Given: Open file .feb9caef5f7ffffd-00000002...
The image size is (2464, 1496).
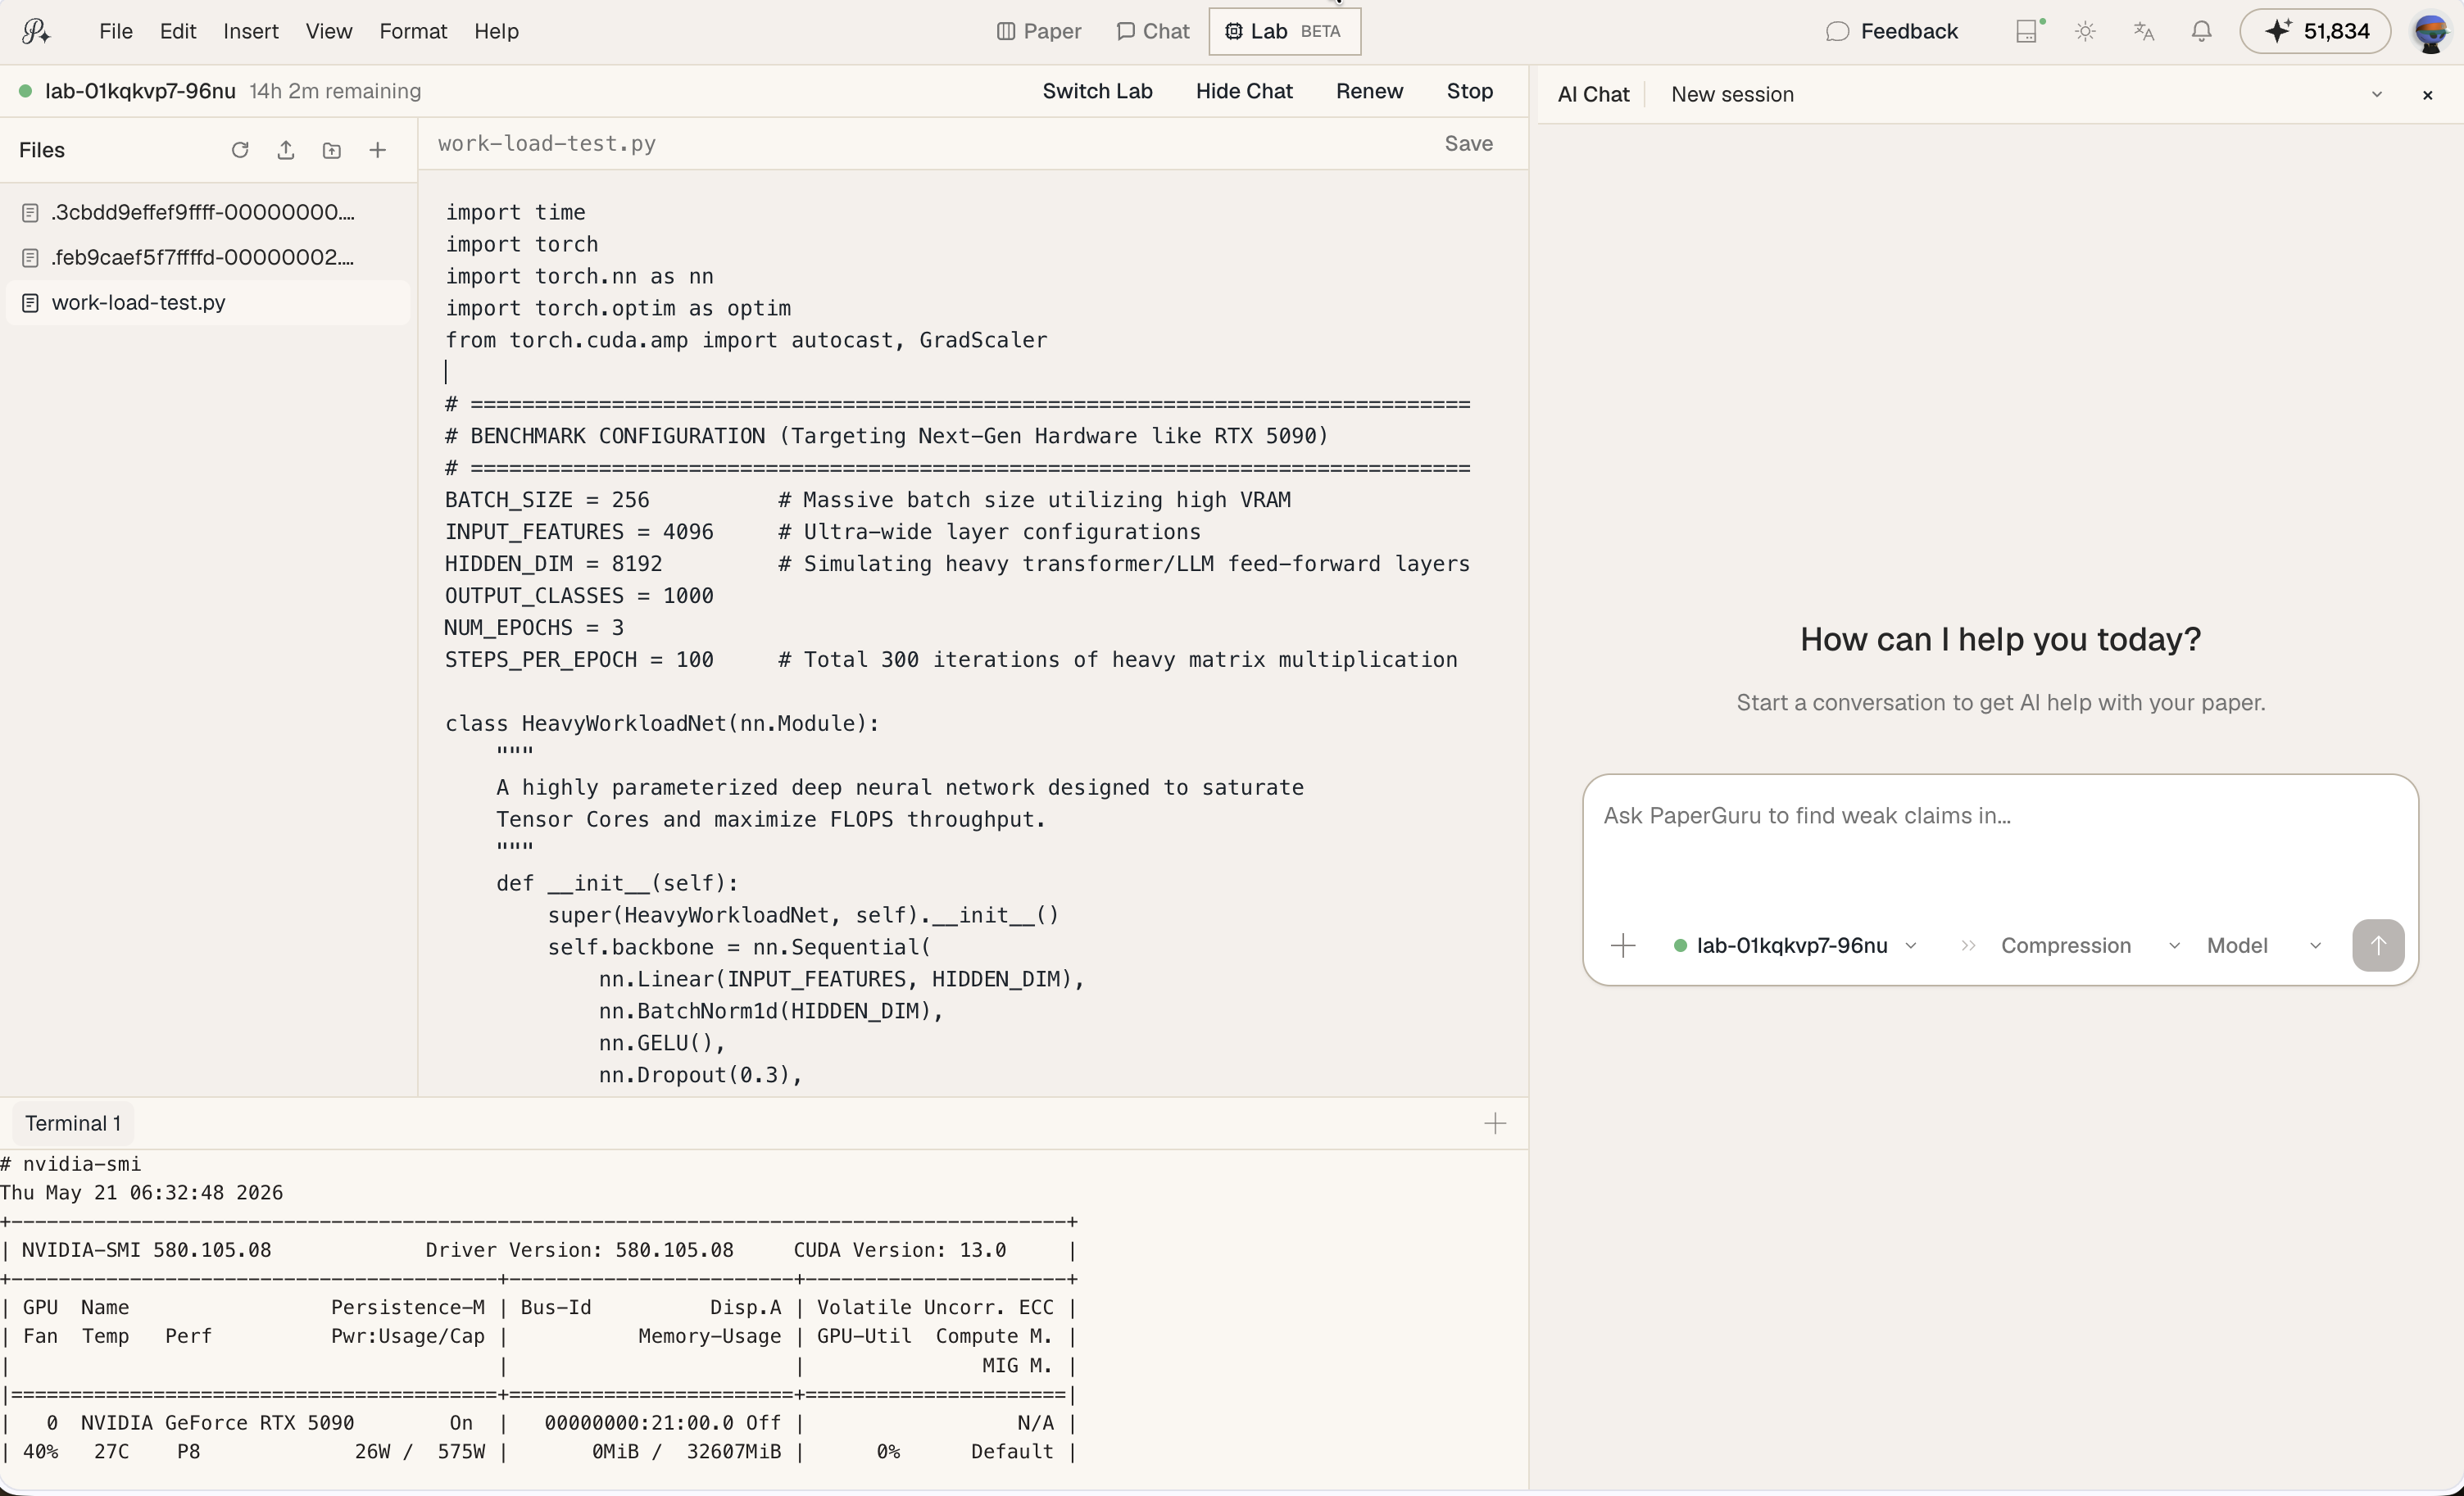Looking at the screenshot, I should 207,258.
